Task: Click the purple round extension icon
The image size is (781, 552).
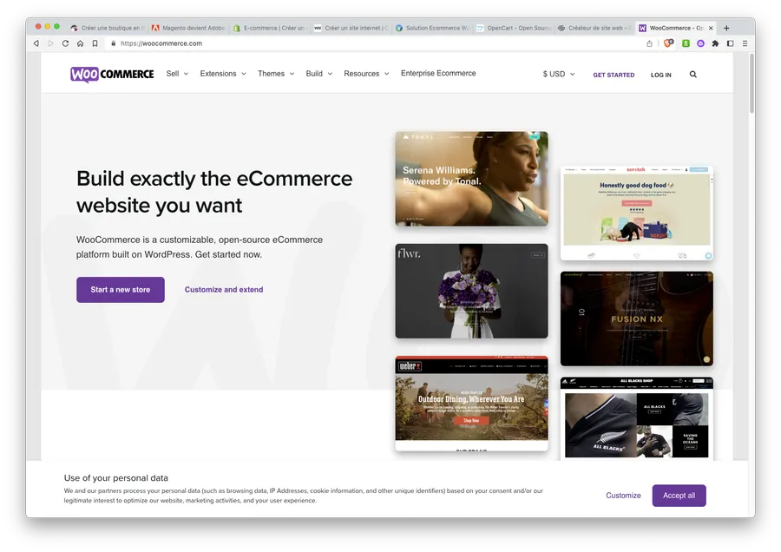Action: point(701,43)
